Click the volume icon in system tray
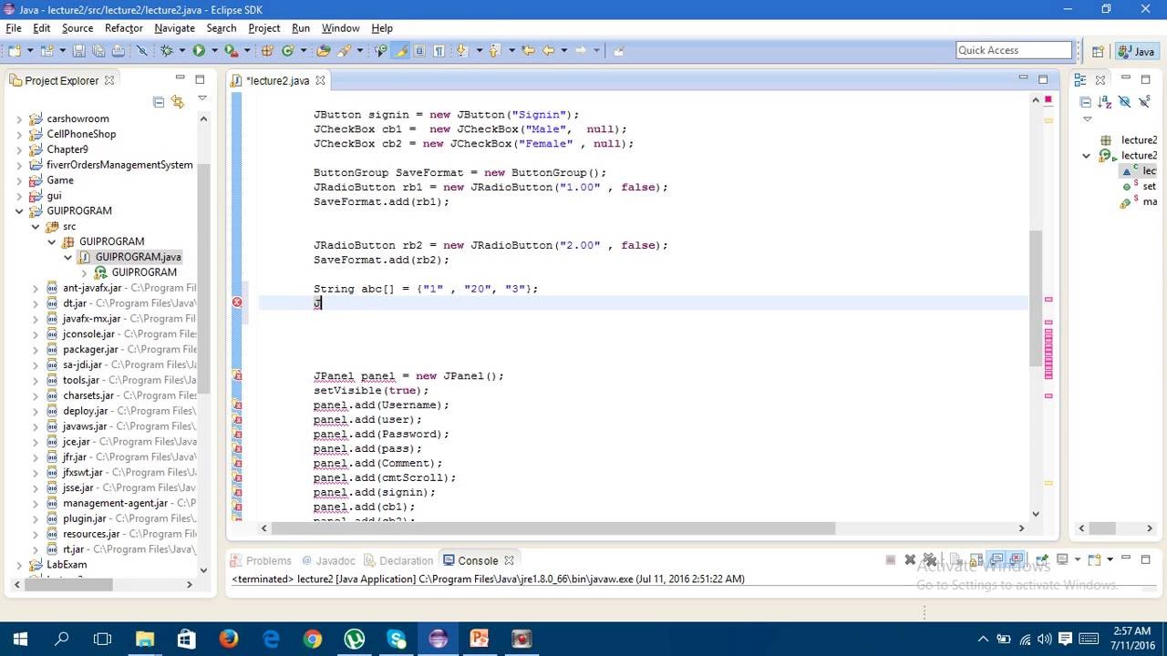This screenshot has width=1167, height=656. tap(1046, 640)
